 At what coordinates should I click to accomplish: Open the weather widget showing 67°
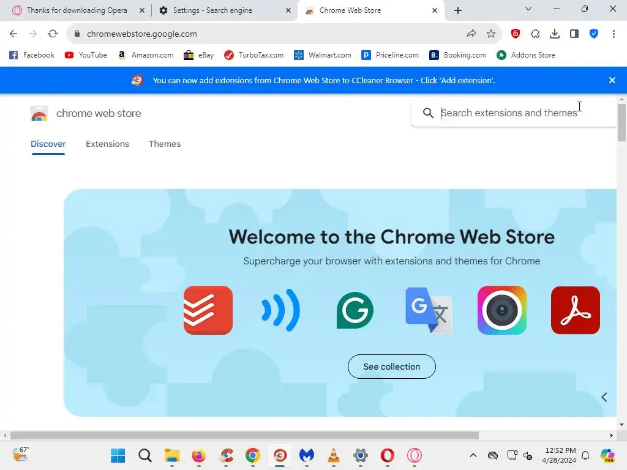(x=21, y=455)
